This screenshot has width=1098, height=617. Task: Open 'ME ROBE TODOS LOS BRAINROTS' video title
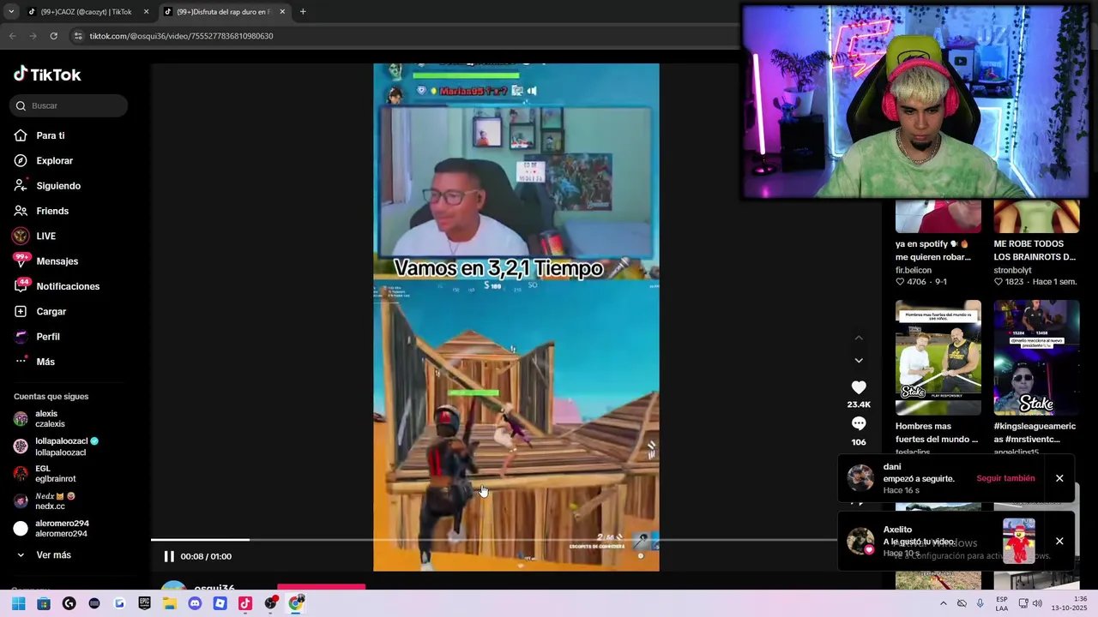[x=1035, y=250]
